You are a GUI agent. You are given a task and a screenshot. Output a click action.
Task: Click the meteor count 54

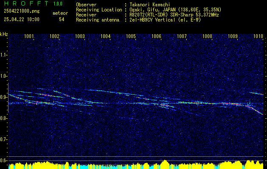pyautogui.click(x=62, y=19)
